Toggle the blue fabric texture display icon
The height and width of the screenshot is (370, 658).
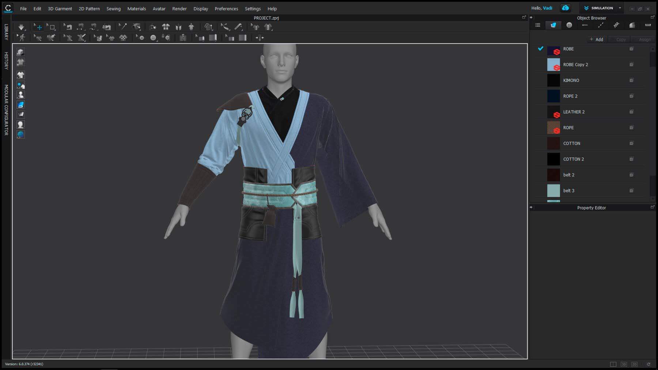click(21, 105)
